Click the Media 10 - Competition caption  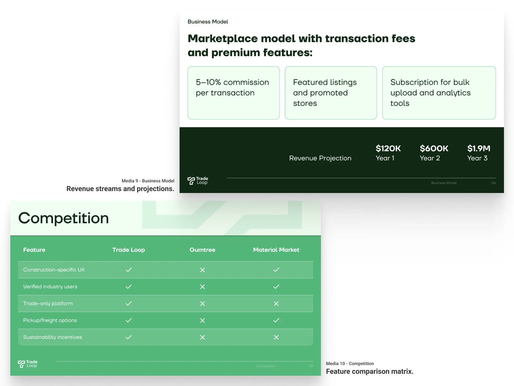click(350, 363)
